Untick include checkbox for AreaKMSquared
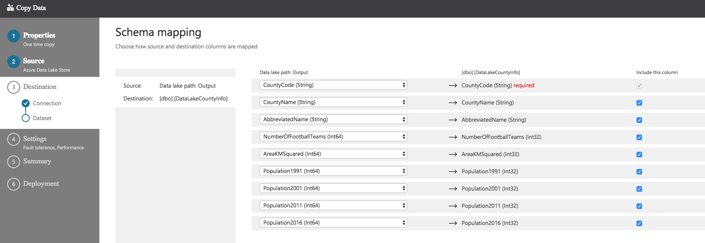The width and height of the screenshot is (705, 243). [639, 155]
